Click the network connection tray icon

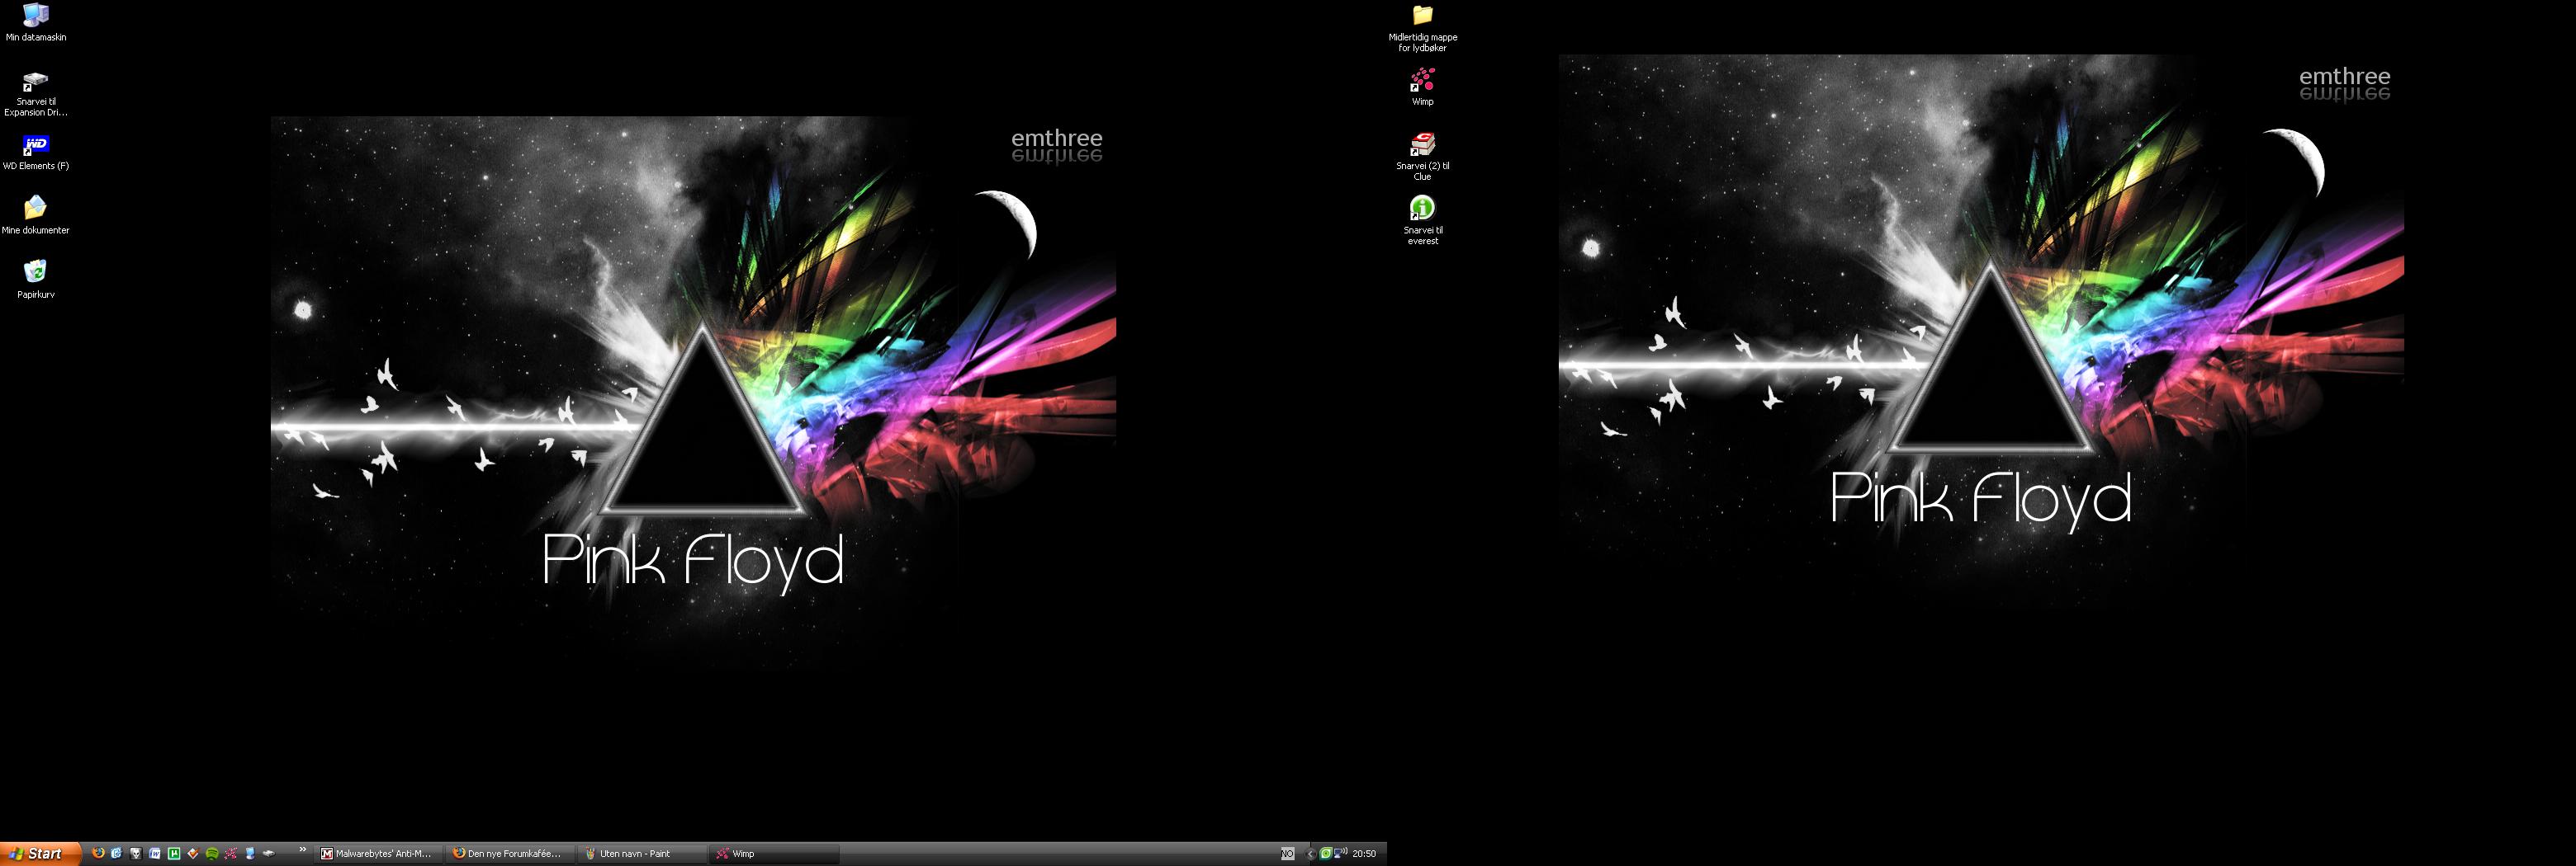[1340, 853]
